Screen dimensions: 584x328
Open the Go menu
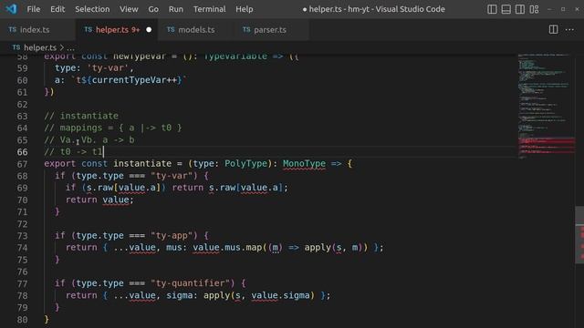click(x=153, y=9)
